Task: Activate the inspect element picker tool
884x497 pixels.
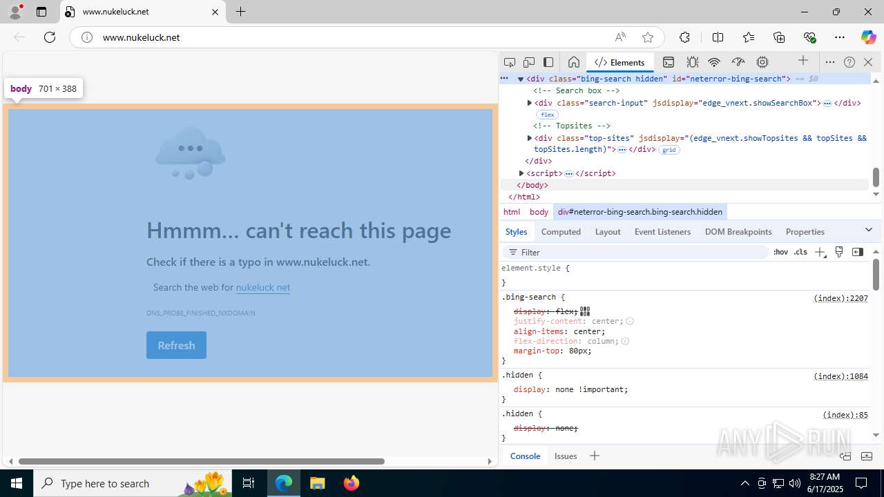Action: click(510, 62)
